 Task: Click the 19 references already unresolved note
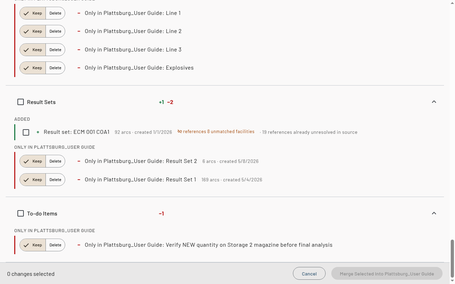coord(309,132)
